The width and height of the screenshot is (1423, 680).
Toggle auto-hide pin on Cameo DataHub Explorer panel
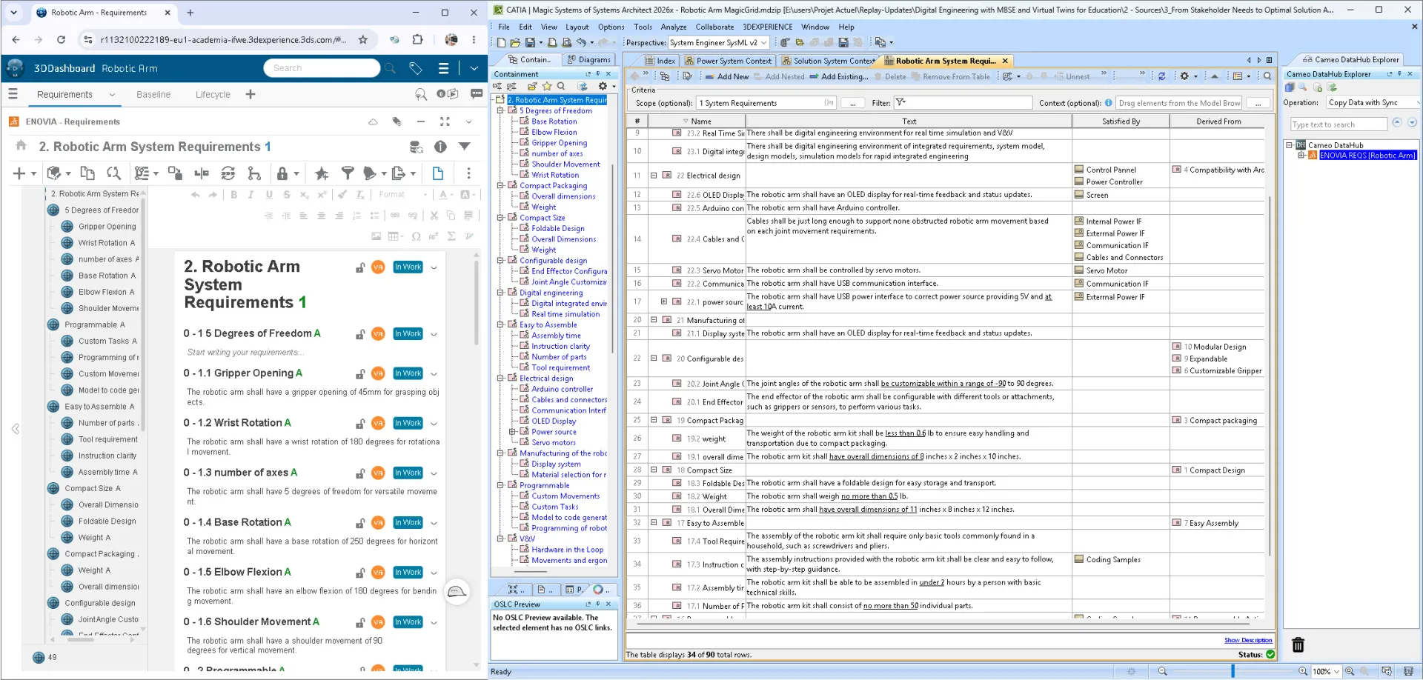(1399, 74)
